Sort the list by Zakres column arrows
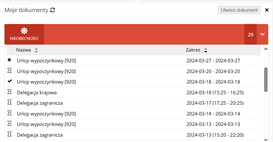 point(206,50)
